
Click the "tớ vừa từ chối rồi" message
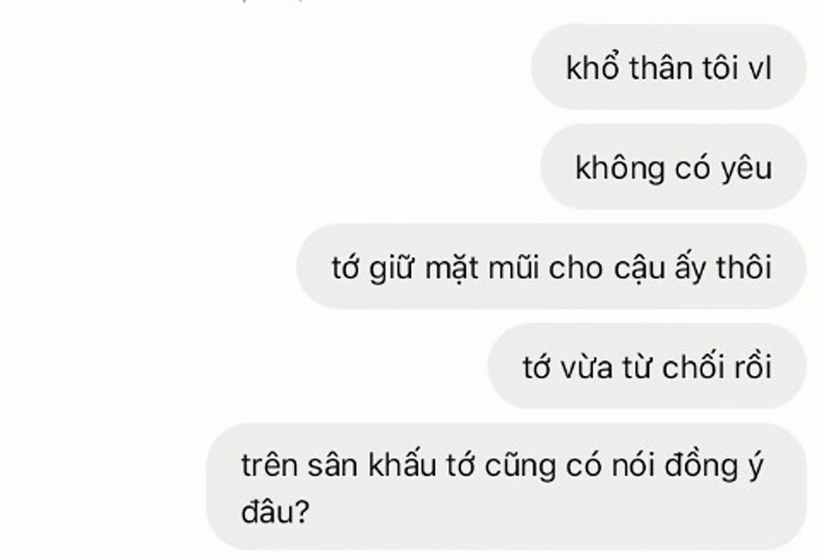click(647, 366)
